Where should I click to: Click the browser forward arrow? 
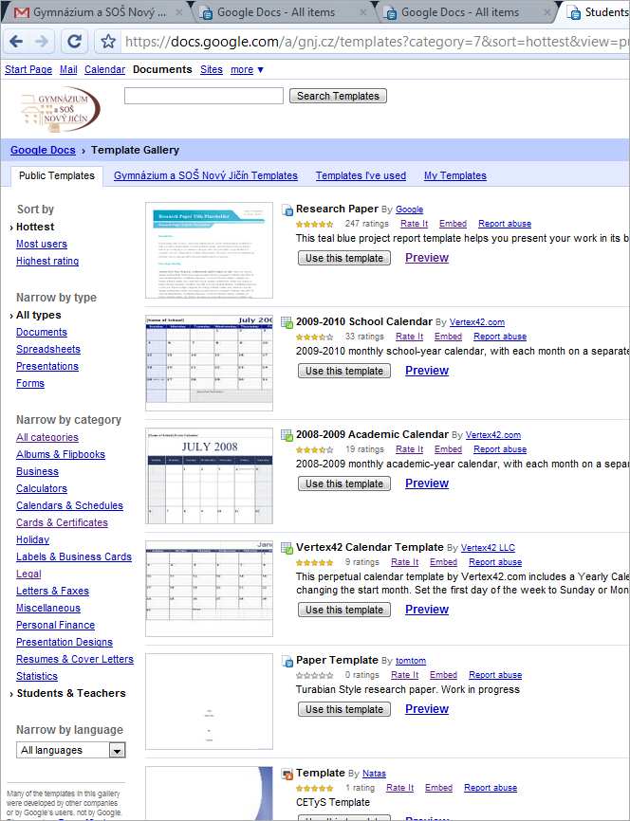(x=42, y=42)
